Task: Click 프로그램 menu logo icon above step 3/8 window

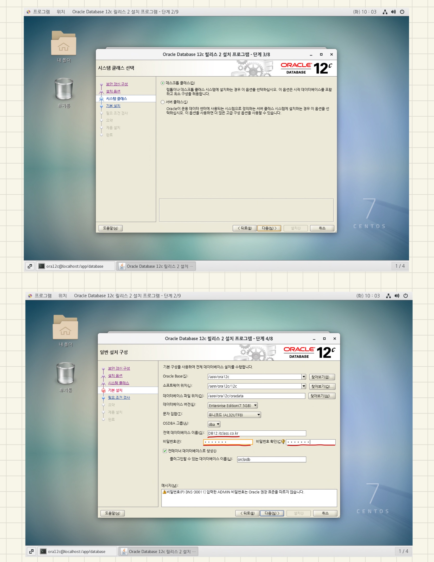Action: [29, 12]
